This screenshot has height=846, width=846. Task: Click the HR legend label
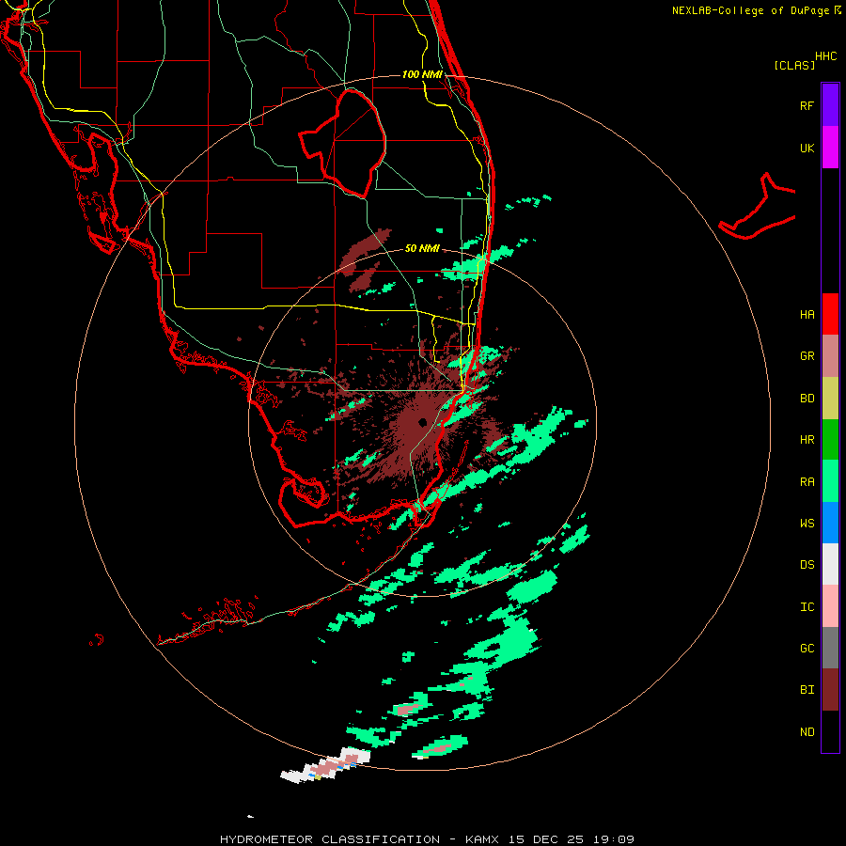pyautogui.click(x=807, y=440)
